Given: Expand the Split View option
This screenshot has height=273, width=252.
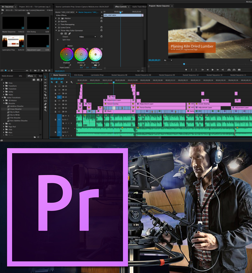Looking at the screenshot, I should [x=58, y=40].
